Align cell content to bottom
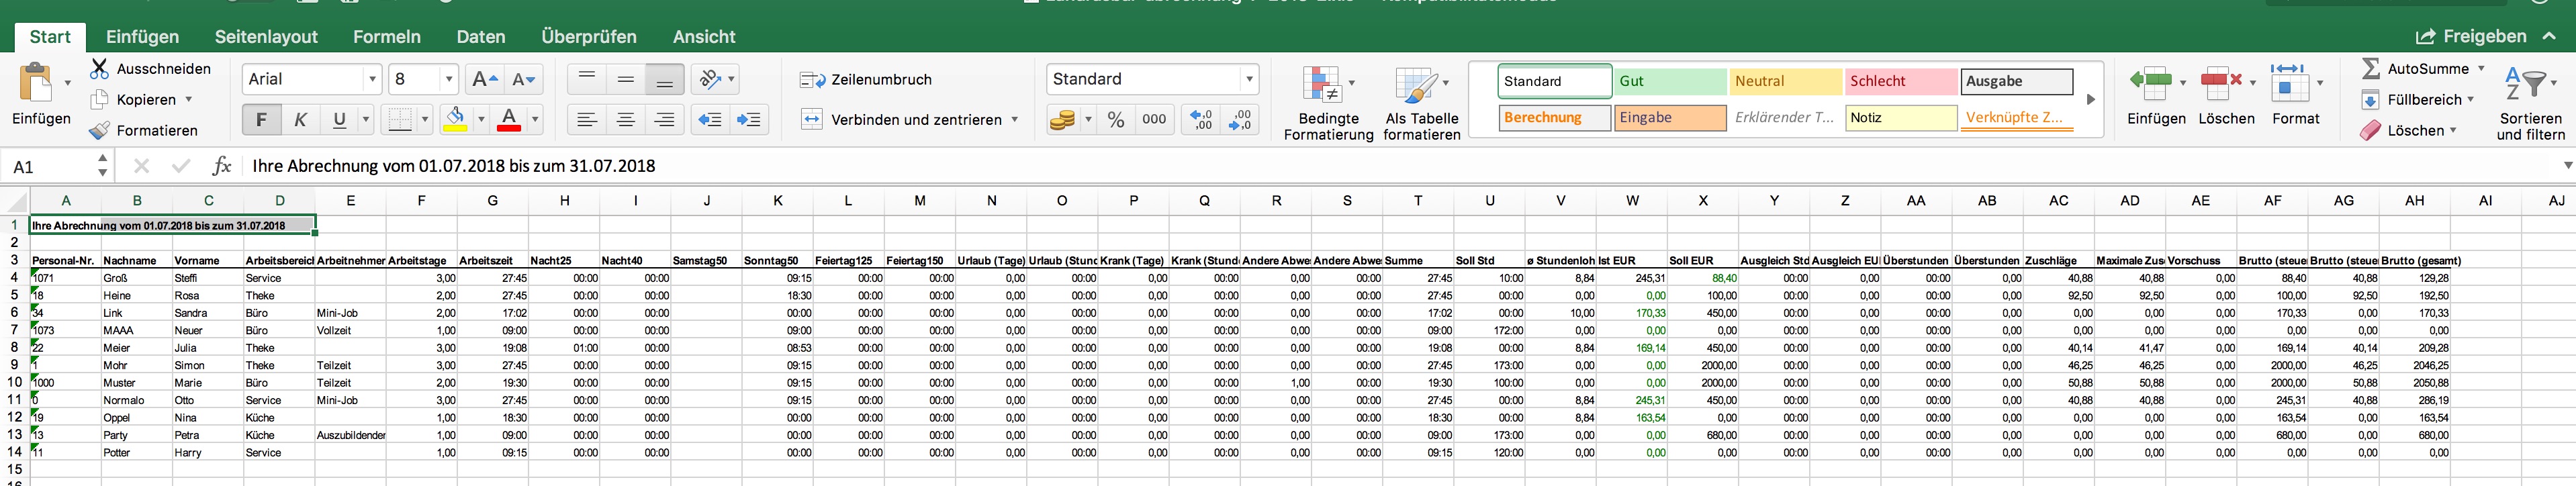This screenshot has height=486, width=2576. (x=665, y=80)
